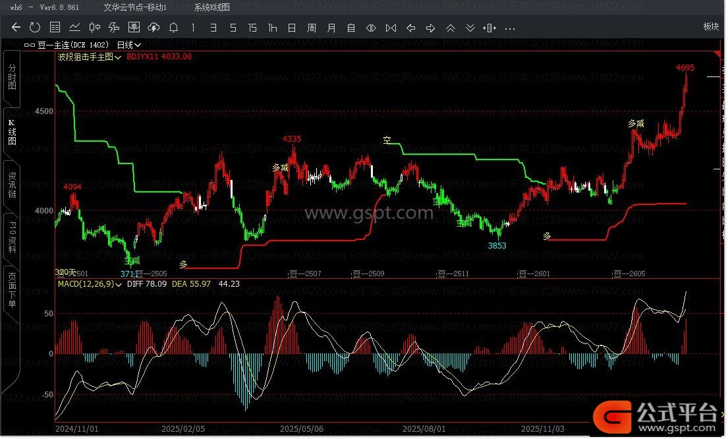The width and height of the screenshot is (728, 439).
Task: Open the 页面下单 side tab
Action: (12, 290)
